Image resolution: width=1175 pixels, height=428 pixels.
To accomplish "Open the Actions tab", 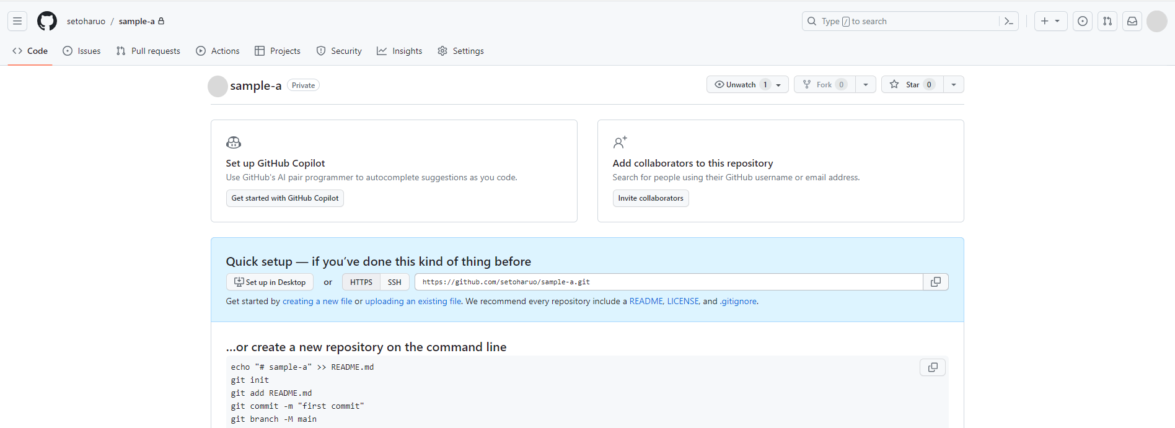I will tap(218, 51).
